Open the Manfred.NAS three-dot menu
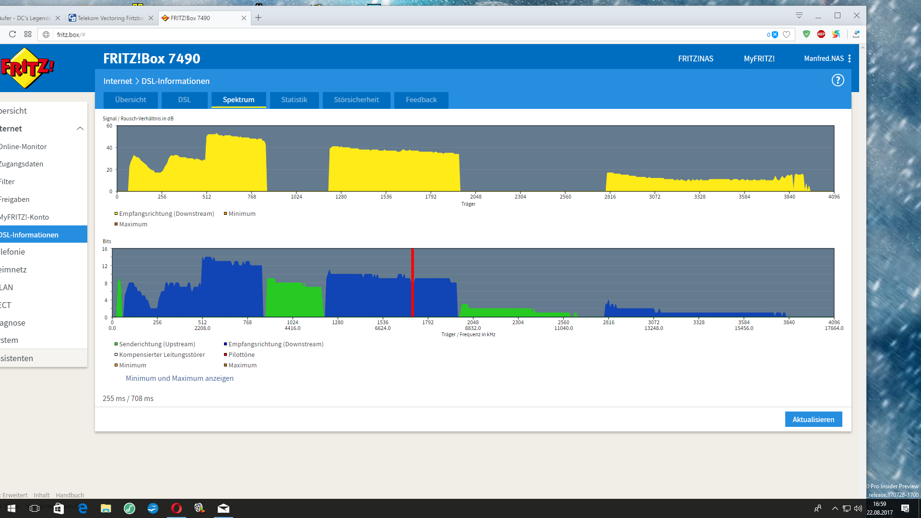The height and width of the screenshot is (518, 921). pos(850,59)
